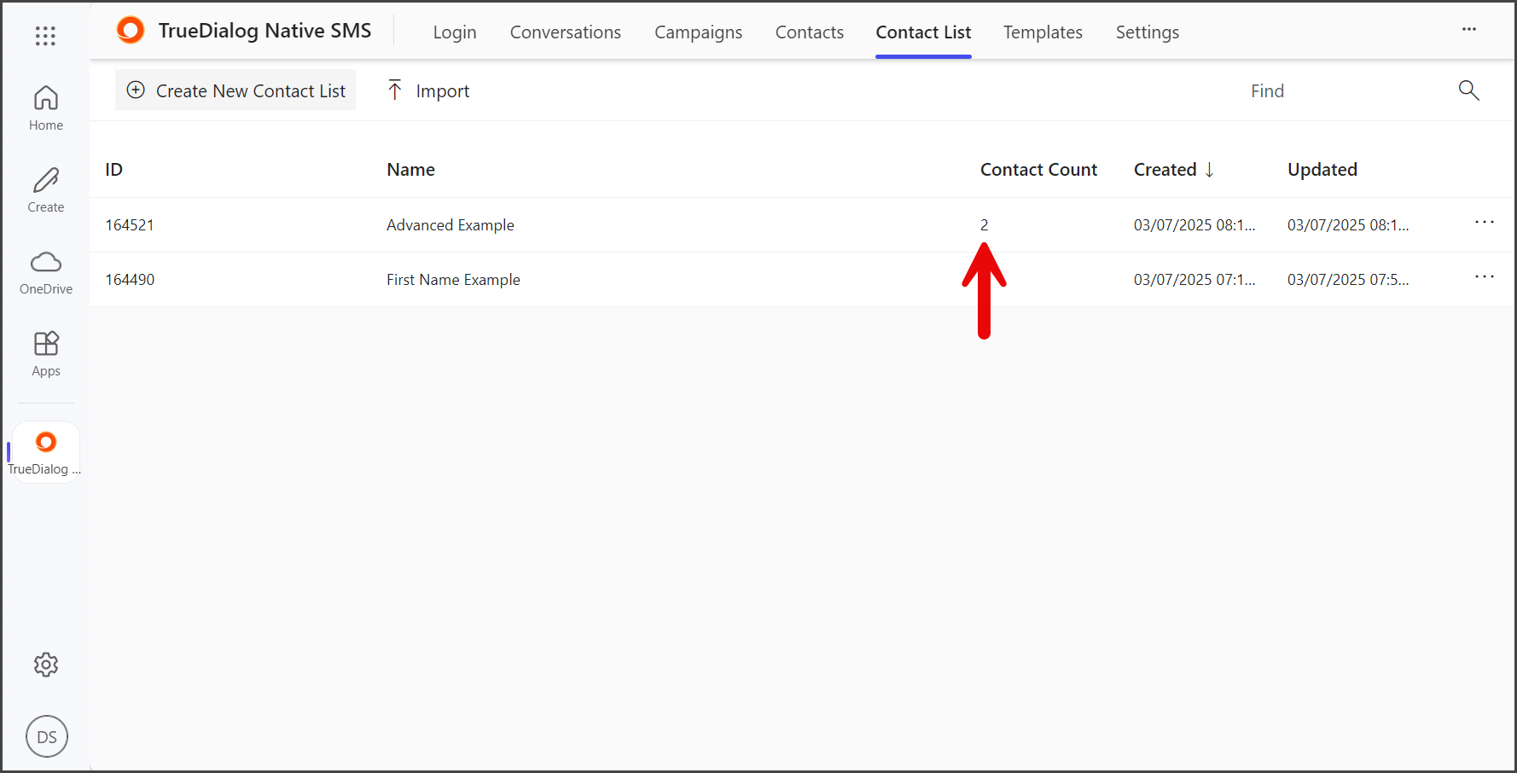Click the Import button
The width and height of the screenshot is (1517, 773).
click(x=429, y=90)
